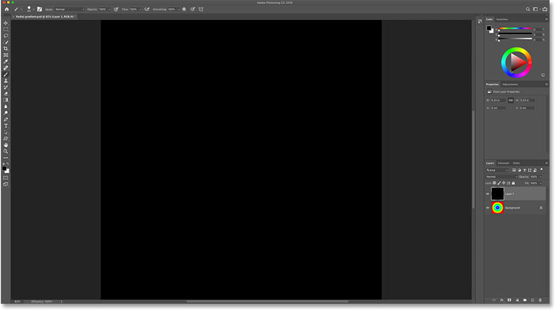Click the link width and height button
The width and height of the screenshot is (556, 311).
(511, 100)
